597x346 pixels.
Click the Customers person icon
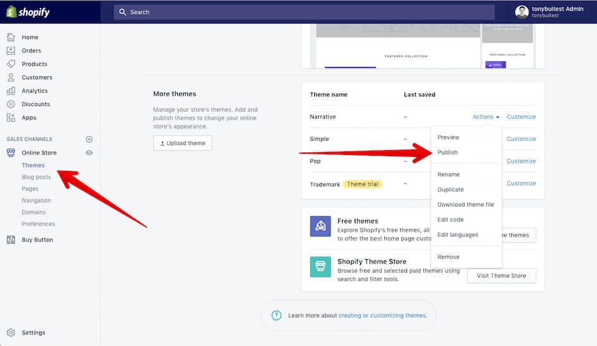(11, 77)
